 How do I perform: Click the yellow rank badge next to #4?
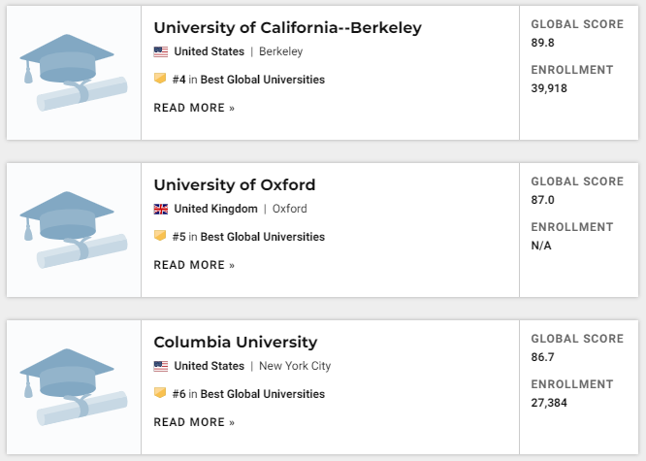point(160,79)
